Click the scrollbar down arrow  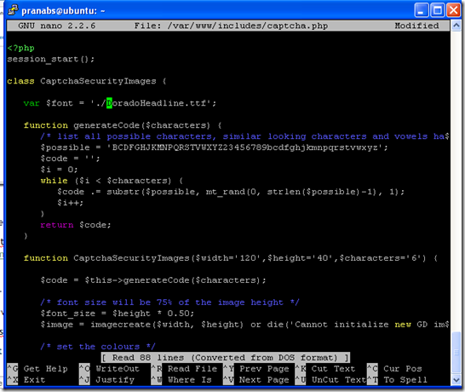pos(456,379)
